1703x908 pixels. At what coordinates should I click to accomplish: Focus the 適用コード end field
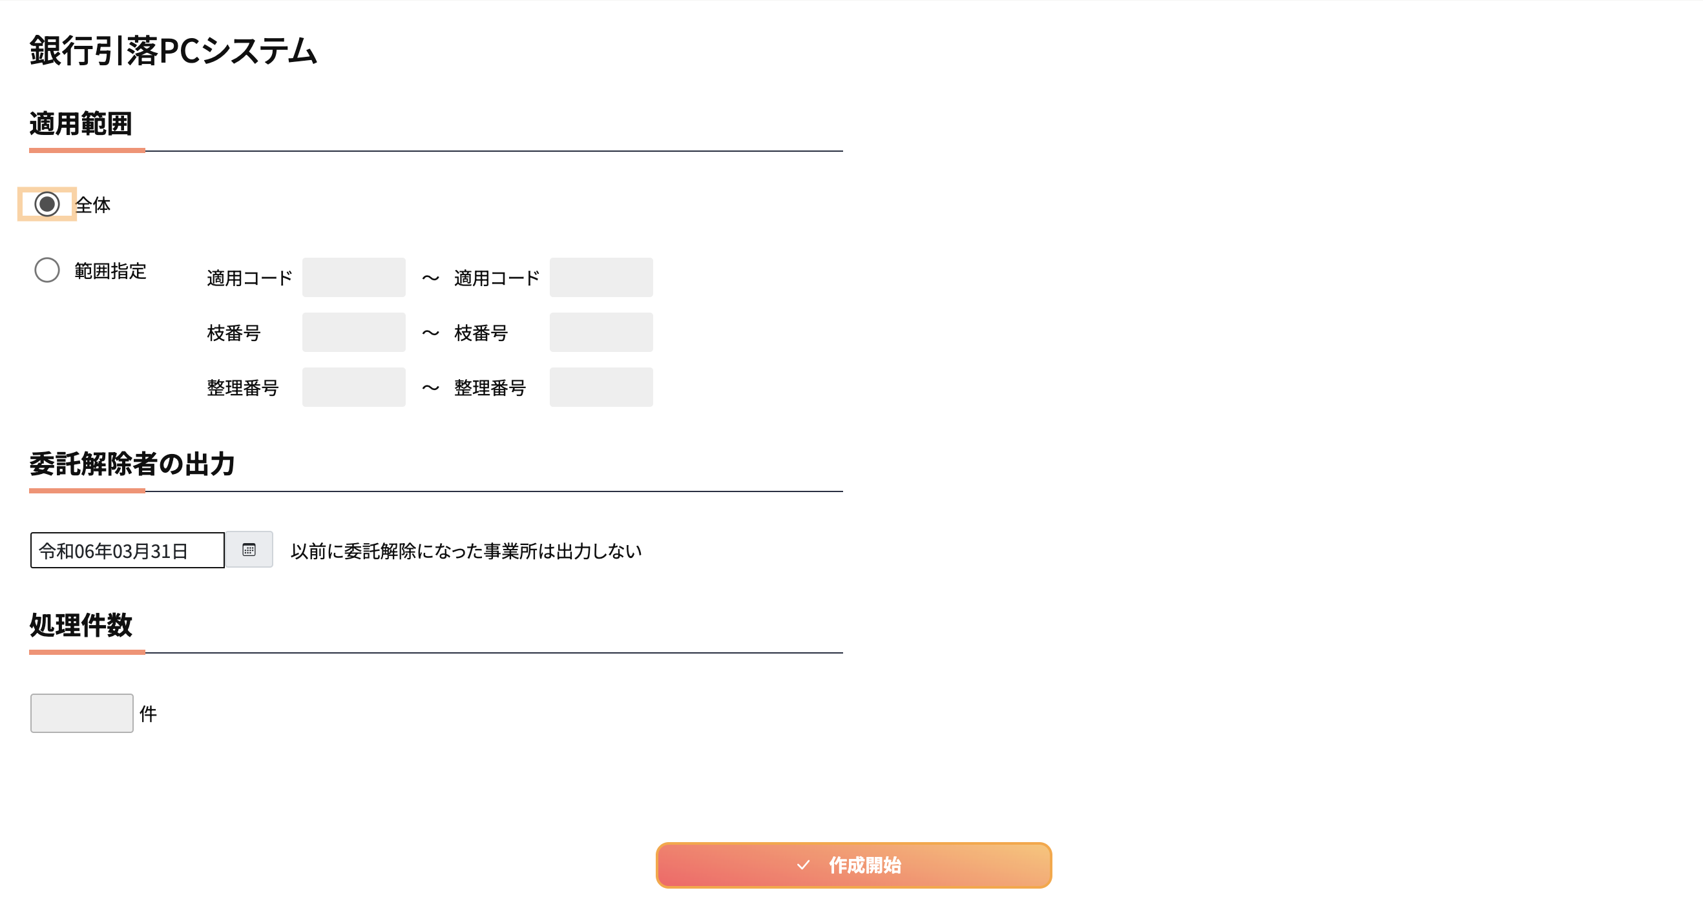click(x=601, y=278)
